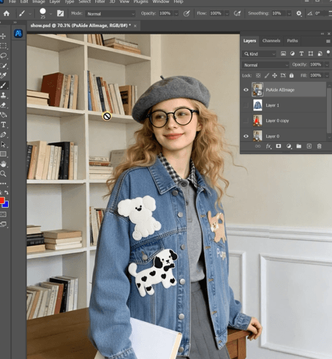Open the layer filter Kind dropdown
The height and width of the screenshot is (359, 332).
[x=260, y=54]
